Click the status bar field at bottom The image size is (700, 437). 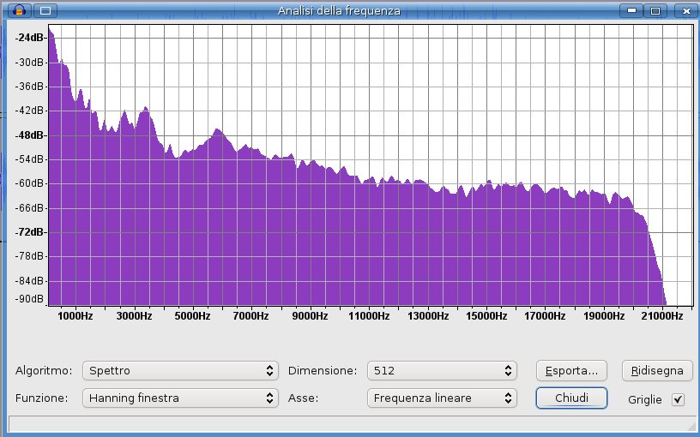343,423
